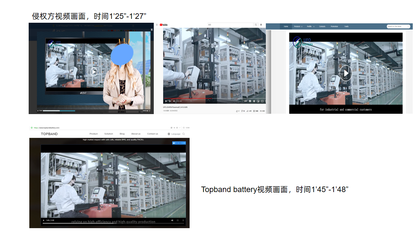
Task: Like the UFO LiFePO4 Powerwall video
Action: pyautogui.click(x=237, y=111)
